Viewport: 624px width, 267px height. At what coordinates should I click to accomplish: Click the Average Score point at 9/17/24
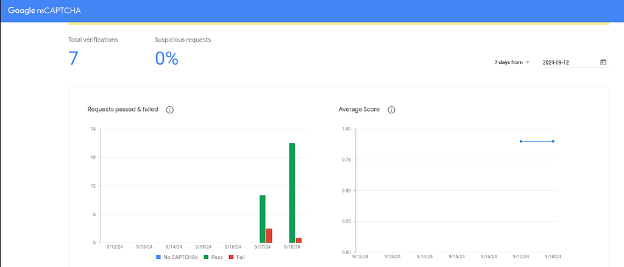(520, 141)
